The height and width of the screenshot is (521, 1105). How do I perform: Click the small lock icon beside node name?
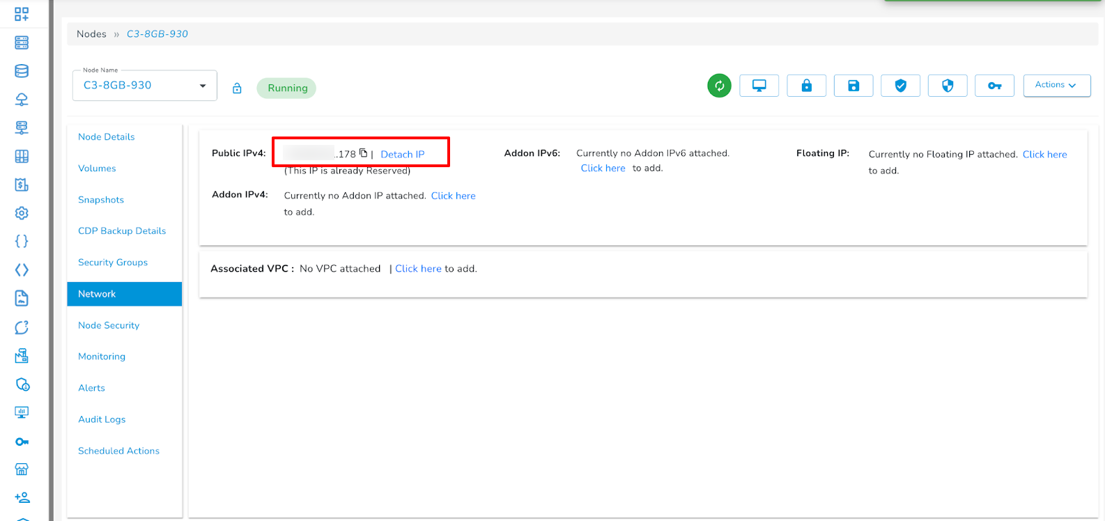coord(237,88)
